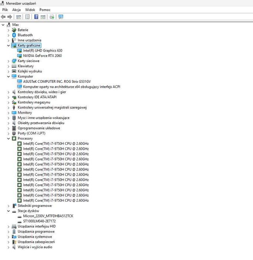
Task: Collapse the Stacje dysków category
Action: point(9,211)
